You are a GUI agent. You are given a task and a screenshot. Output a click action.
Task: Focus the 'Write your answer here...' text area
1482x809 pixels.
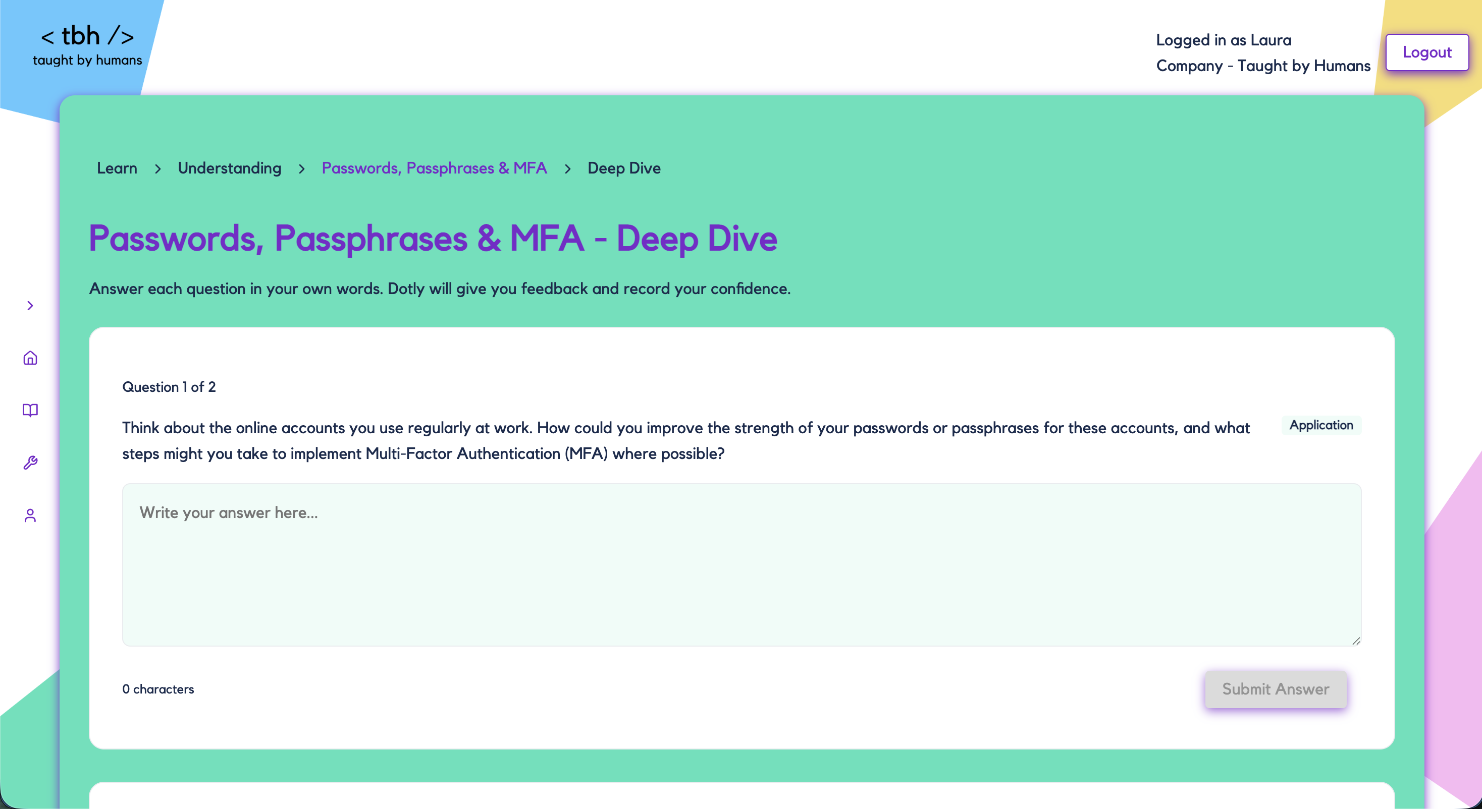742,564
